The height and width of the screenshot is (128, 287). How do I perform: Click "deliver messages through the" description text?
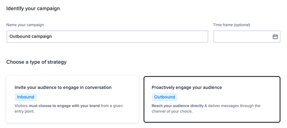[234, 106]
